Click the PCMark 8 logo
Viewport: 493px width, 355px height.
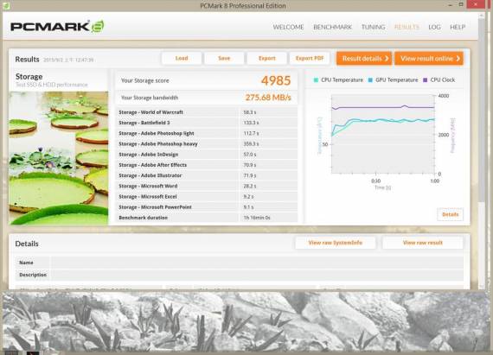[57, 27]
